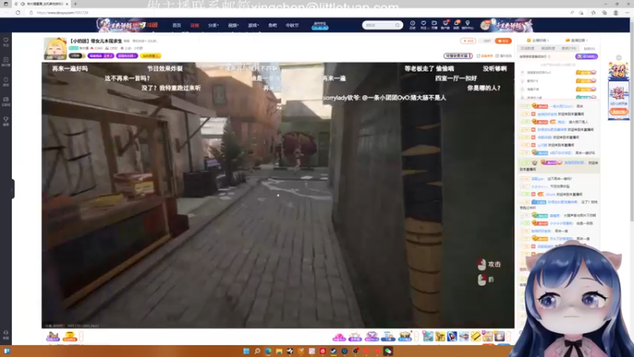Image resolution: width=634 pixels, height=357 pixels.
Task: Expand the 主播印象 link above chat
Action: tap(538, 40)
